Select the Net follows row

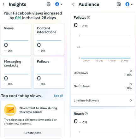pos(103,86)
